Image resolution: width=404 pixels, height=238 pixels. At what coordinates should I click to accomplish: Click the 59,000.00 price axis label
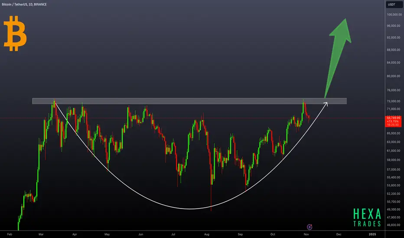[x=394, y=160]
